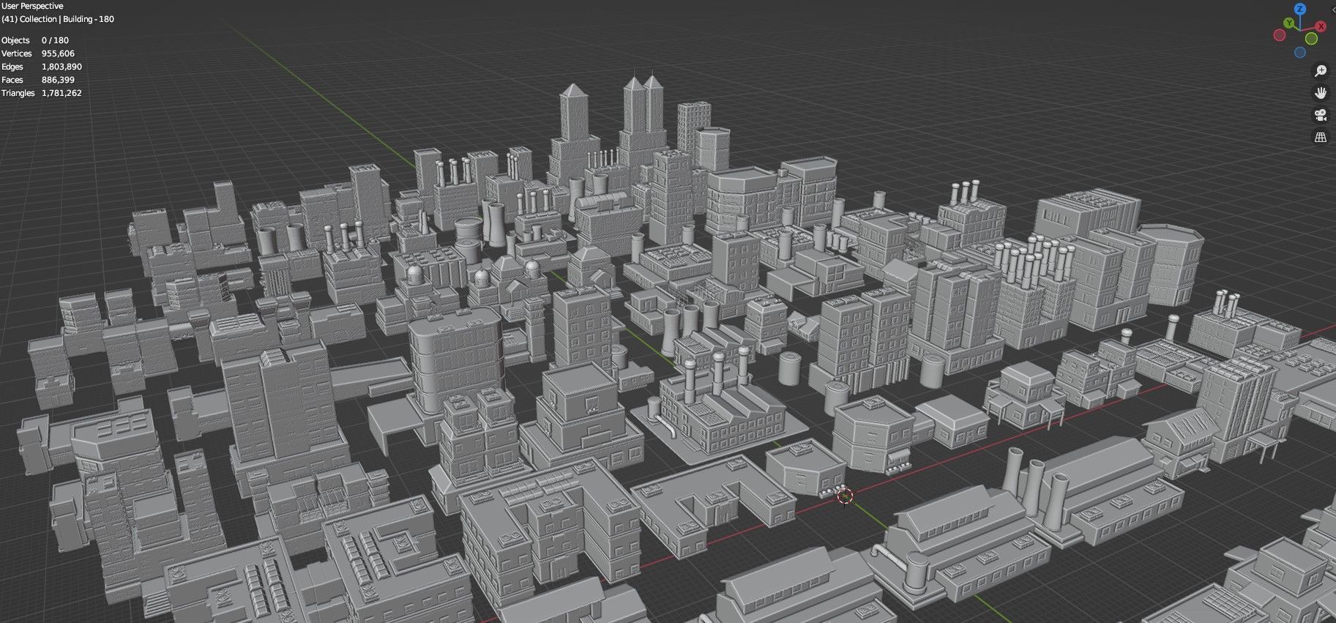This screenshot has height=623, width=1336.
Task: Click the hand pan view icon
Action: point(1321,93)
